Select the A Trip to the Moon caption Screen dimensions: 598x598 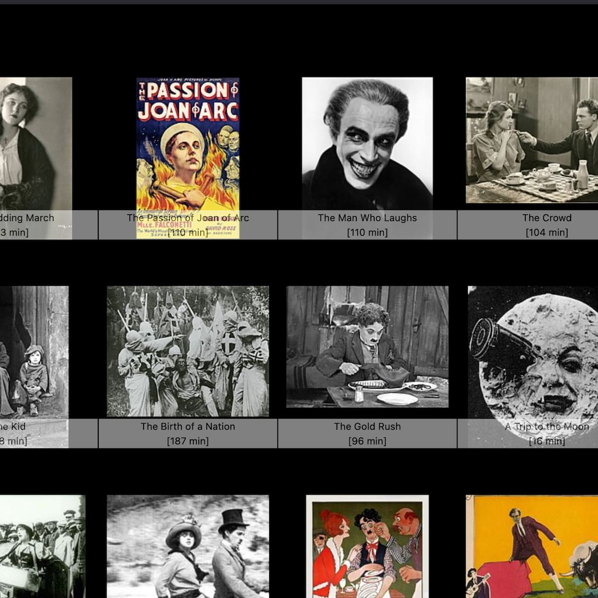[x=547, y=427]
